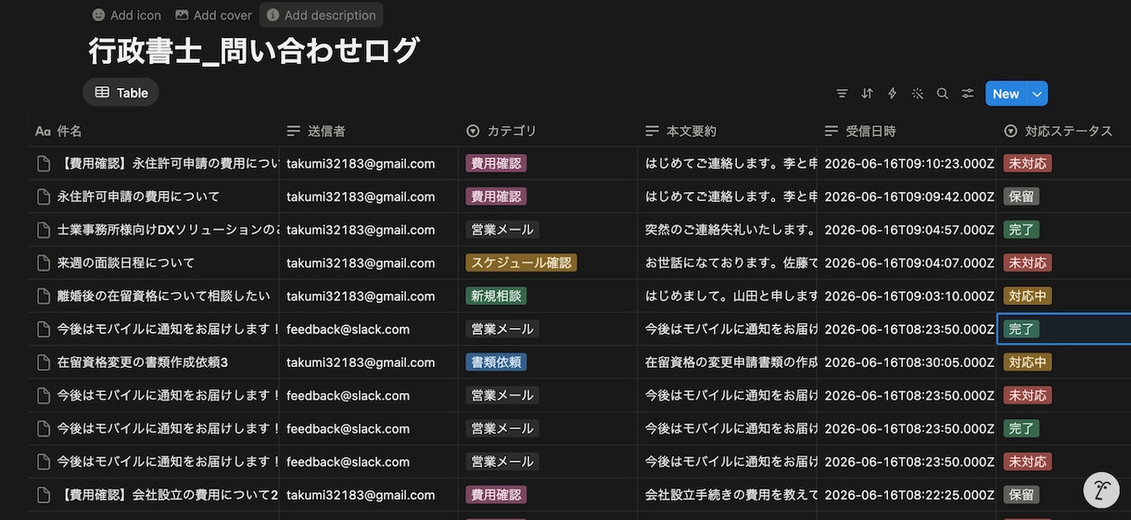Click summary はじめまして。山田と申します cell

tap(727, 296)
